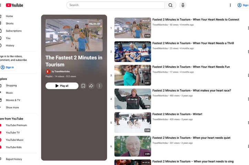Image resolution: width=249 pixels, height=165 pixels.
Task: Click the TravelManitoba channel avatar
Action: pos(48,71)
